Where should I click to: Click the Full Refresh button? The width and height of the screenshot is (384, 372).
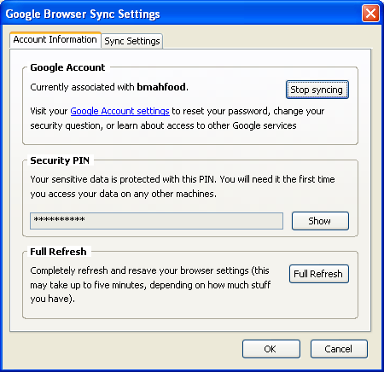[318, 274]
